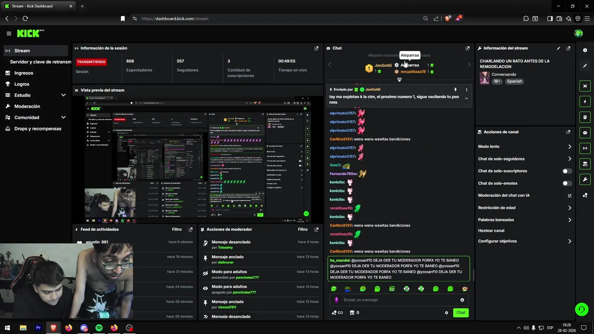The height and width of the screenshot is (334, 594).
Task: Expand Modo lento options
Action: click(x=569, y=147)
